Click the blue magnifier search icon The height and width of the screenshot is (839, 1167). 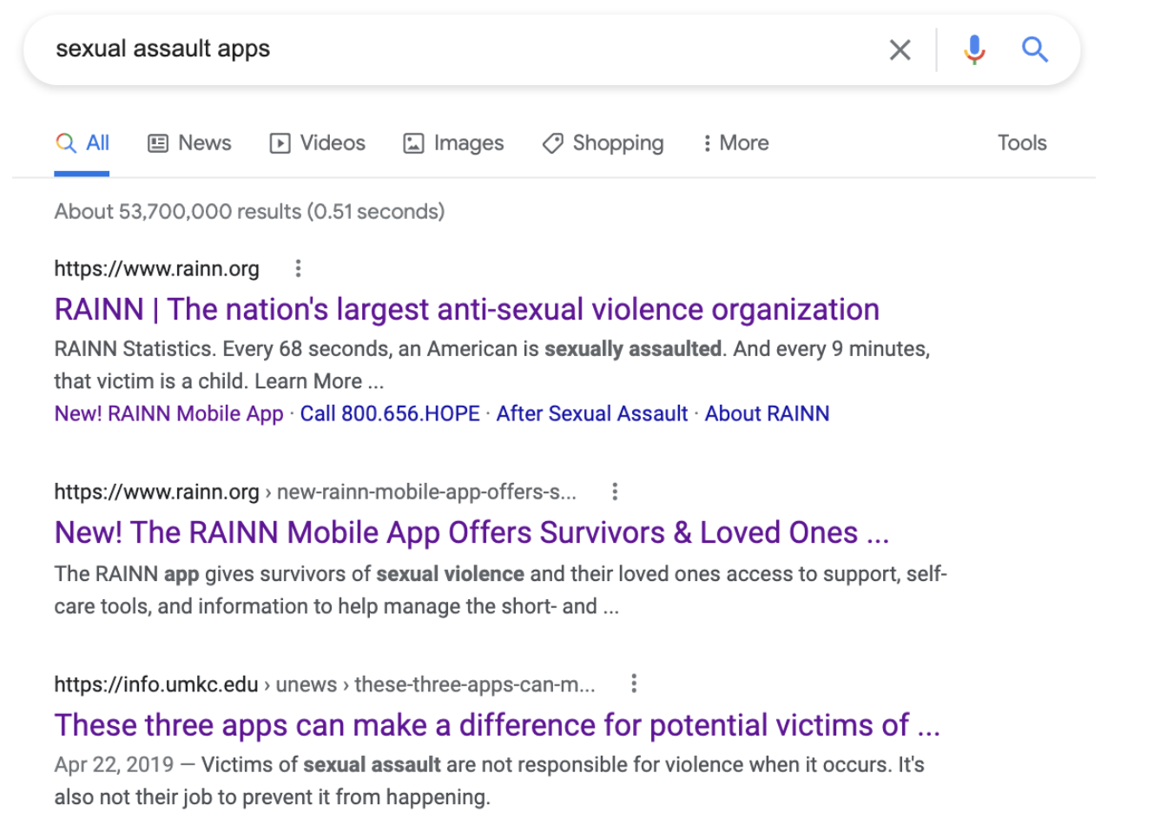click(1034, 50)
